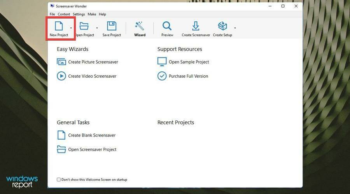Click the Preview magnifier icon

pyautogui.click(x=167, y=26)
